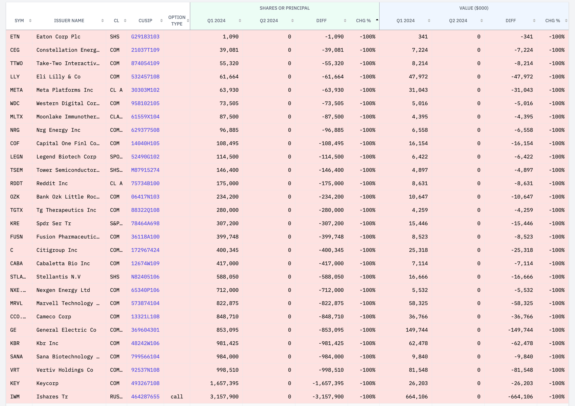This screenshot has height=406, width=575.
Task: Open Western Digital CUSIP 958102105
Action: [x=145, y=103]
